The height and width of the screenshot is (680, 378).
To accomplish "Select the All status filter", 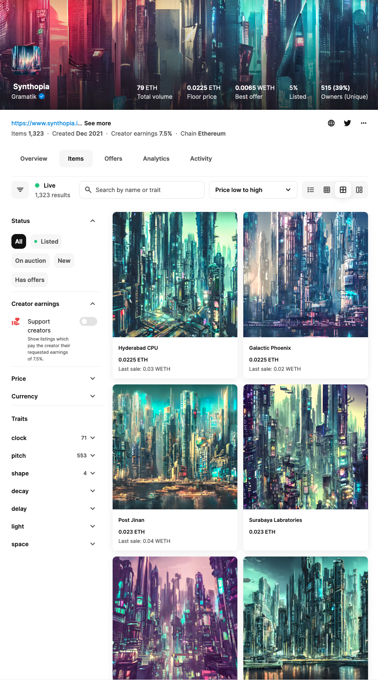I will [x=19, y=241].
